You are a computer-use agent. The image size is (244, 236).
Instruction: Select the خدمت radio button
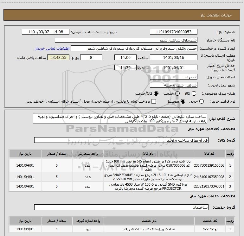pos(177,93)
